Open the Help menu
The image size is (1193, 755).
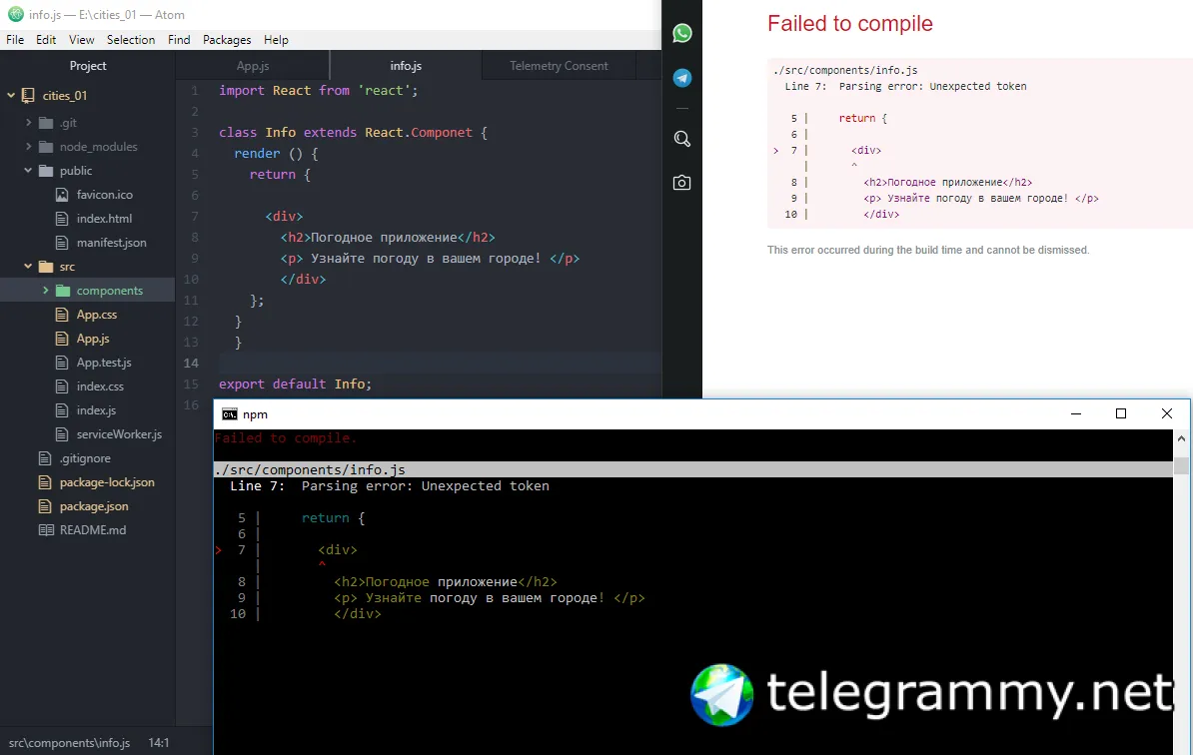(x=276, y=40)
